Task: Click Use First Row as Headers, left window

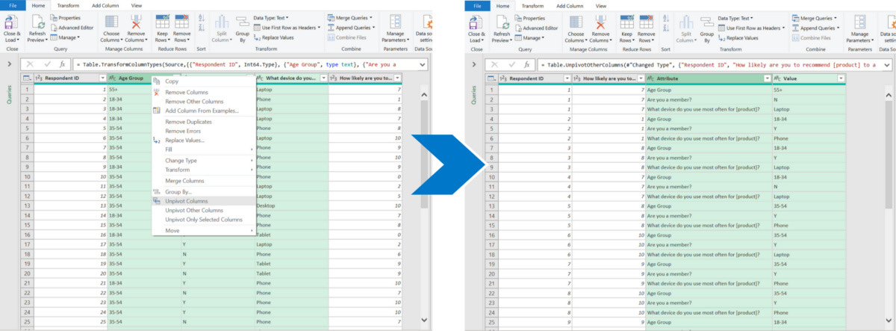Action: [287, 28]
